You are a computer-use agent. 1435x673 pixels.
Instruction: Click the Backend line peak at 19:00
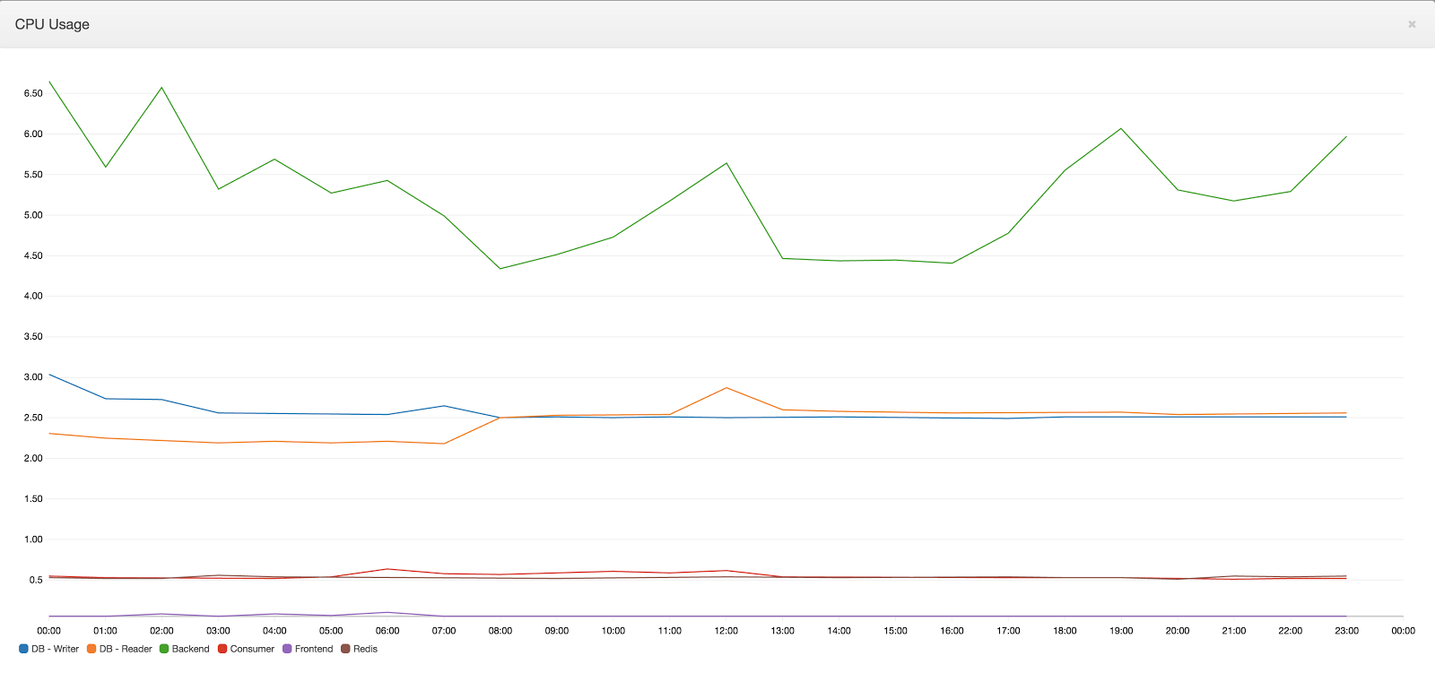1121,128
